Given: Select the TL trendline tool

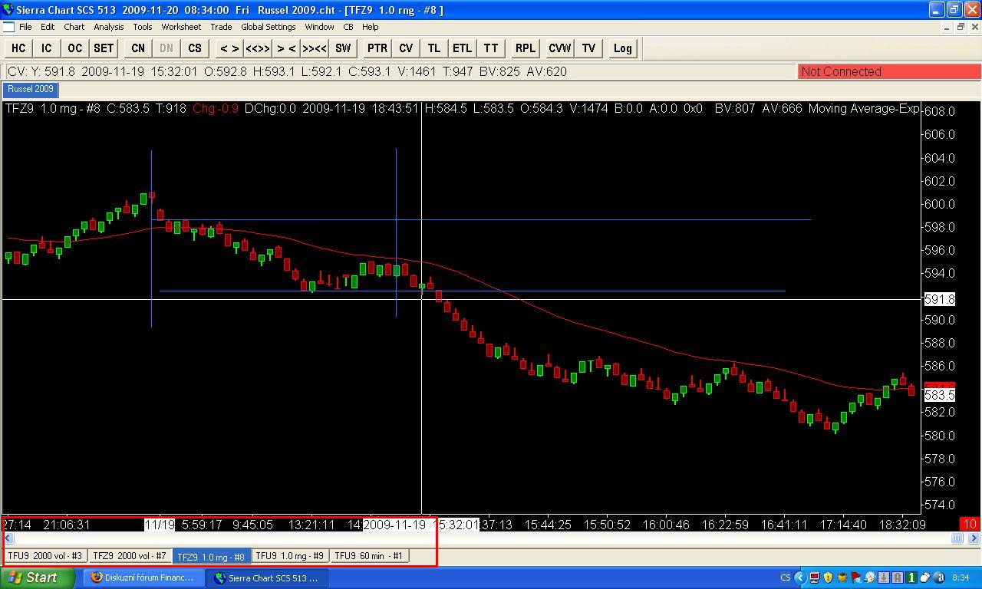Looking at the screenshot, I should [434, 48].
